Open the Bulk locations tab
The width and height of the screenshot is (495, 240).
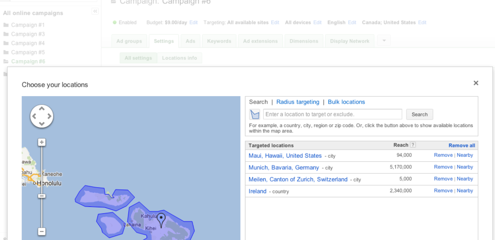click(x=346, y=102)
